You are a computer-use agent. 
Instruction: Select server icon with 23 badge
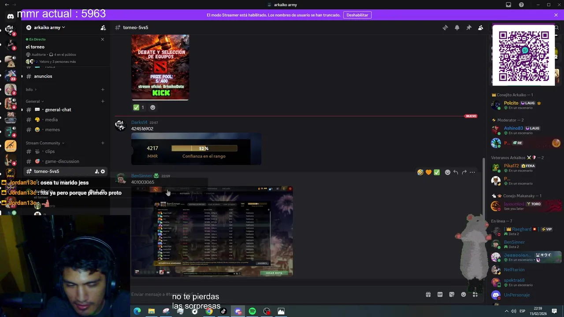10,74
